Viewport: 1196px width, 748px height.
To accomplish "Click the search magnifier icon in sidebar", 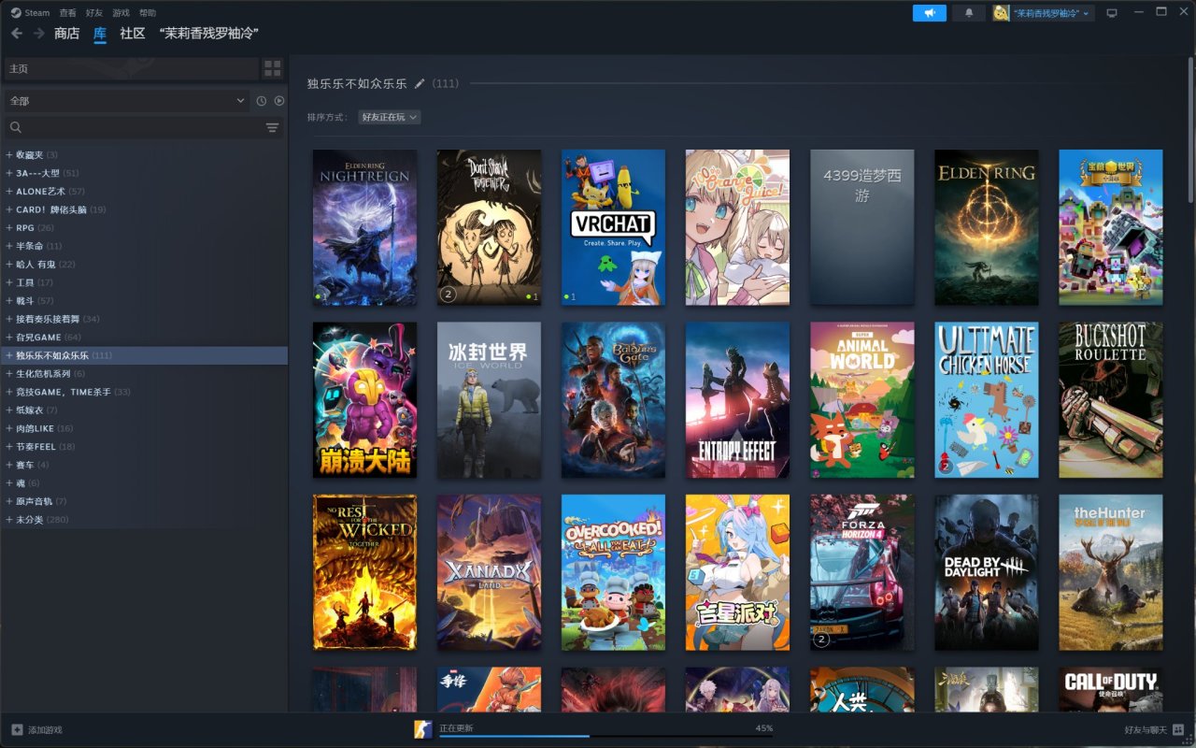I will coord(16,127).
